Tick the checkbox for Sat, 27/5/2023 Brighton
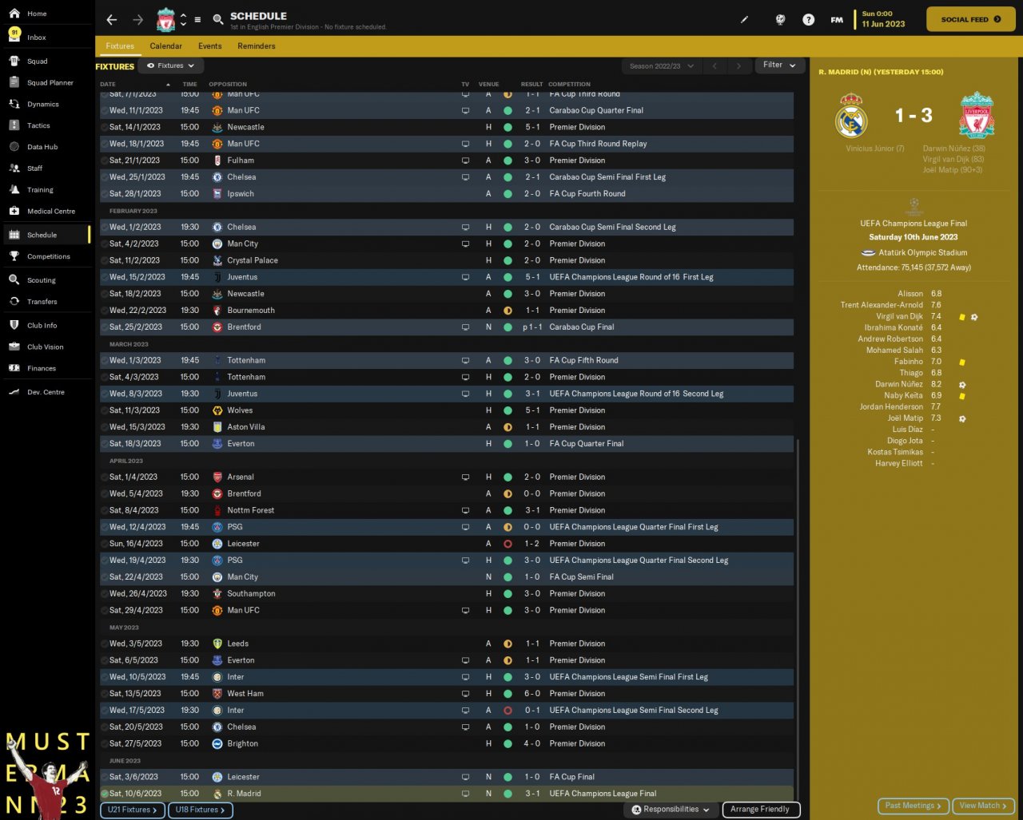 tap(104, 743)
